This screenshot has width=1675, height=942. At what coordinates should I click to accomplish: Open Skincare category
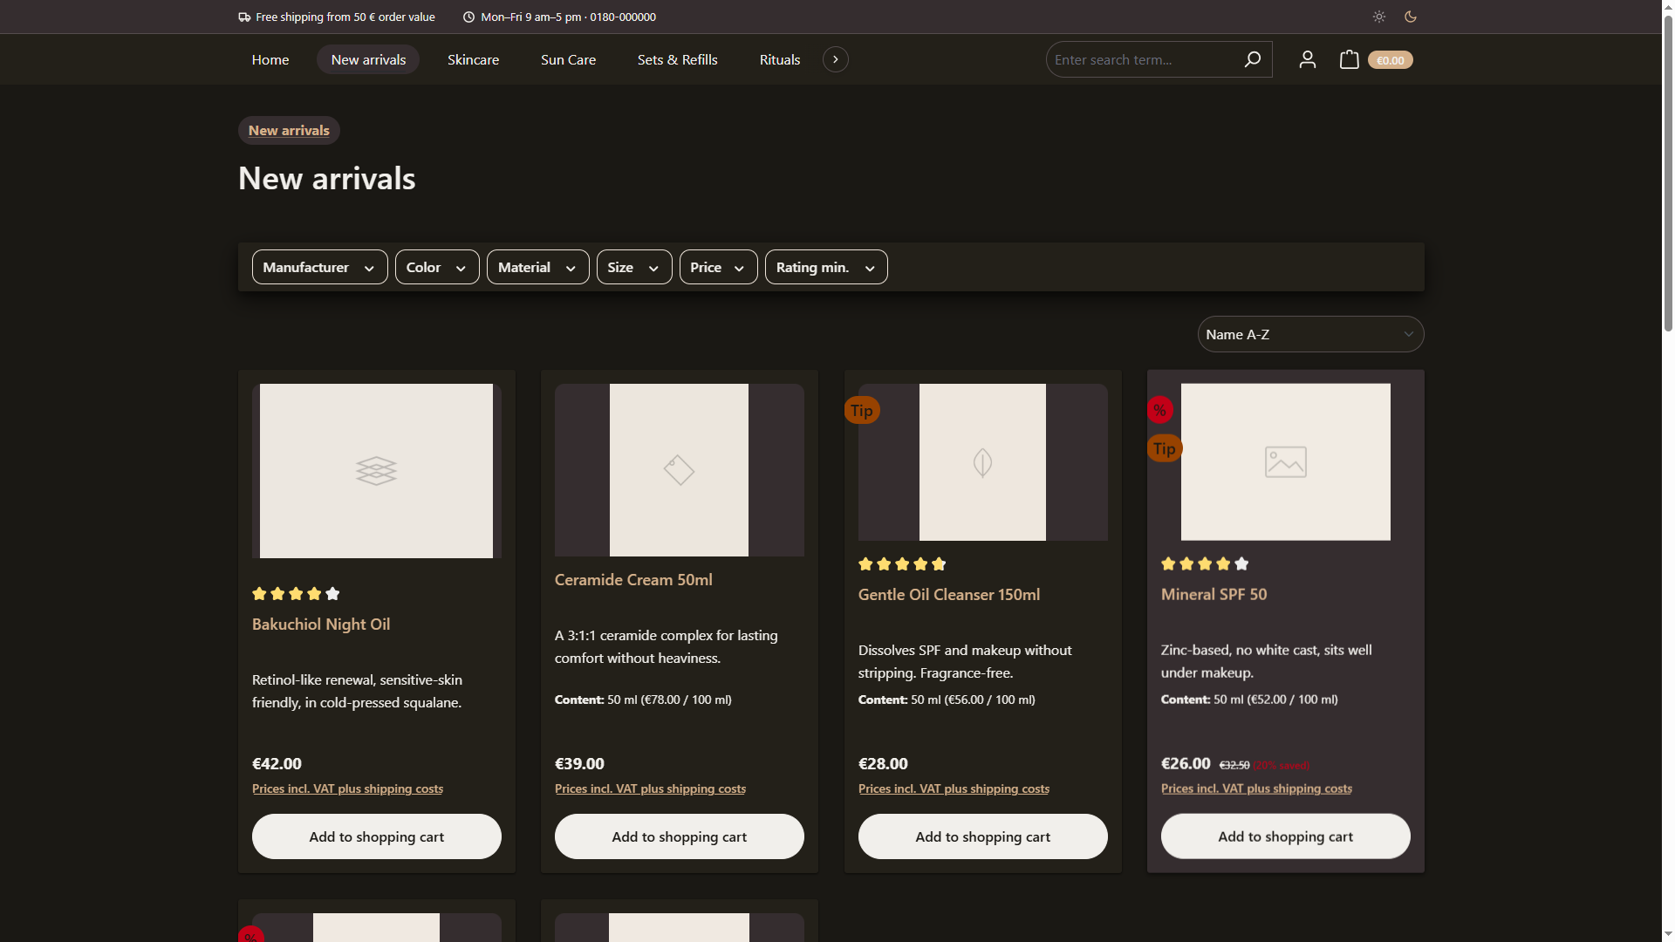[x=473, y=59]
